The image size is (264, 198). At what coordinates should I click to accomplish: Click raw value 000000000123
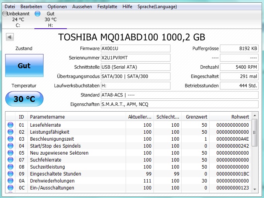(x=233, y=188)
